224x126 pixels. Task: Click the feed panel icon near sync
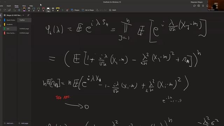(199, 6)
